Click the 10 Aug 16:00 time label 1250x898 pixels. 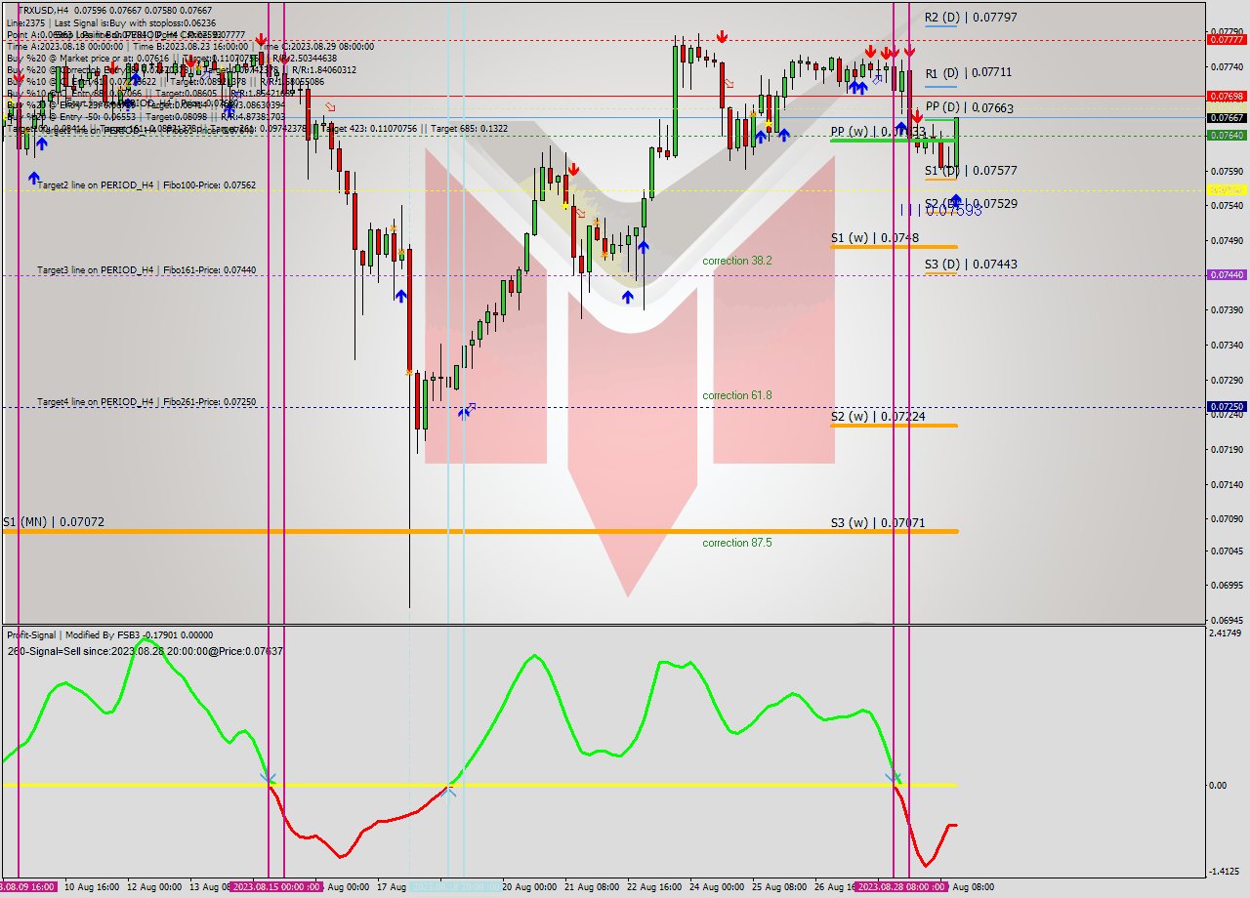pos(92,887)
